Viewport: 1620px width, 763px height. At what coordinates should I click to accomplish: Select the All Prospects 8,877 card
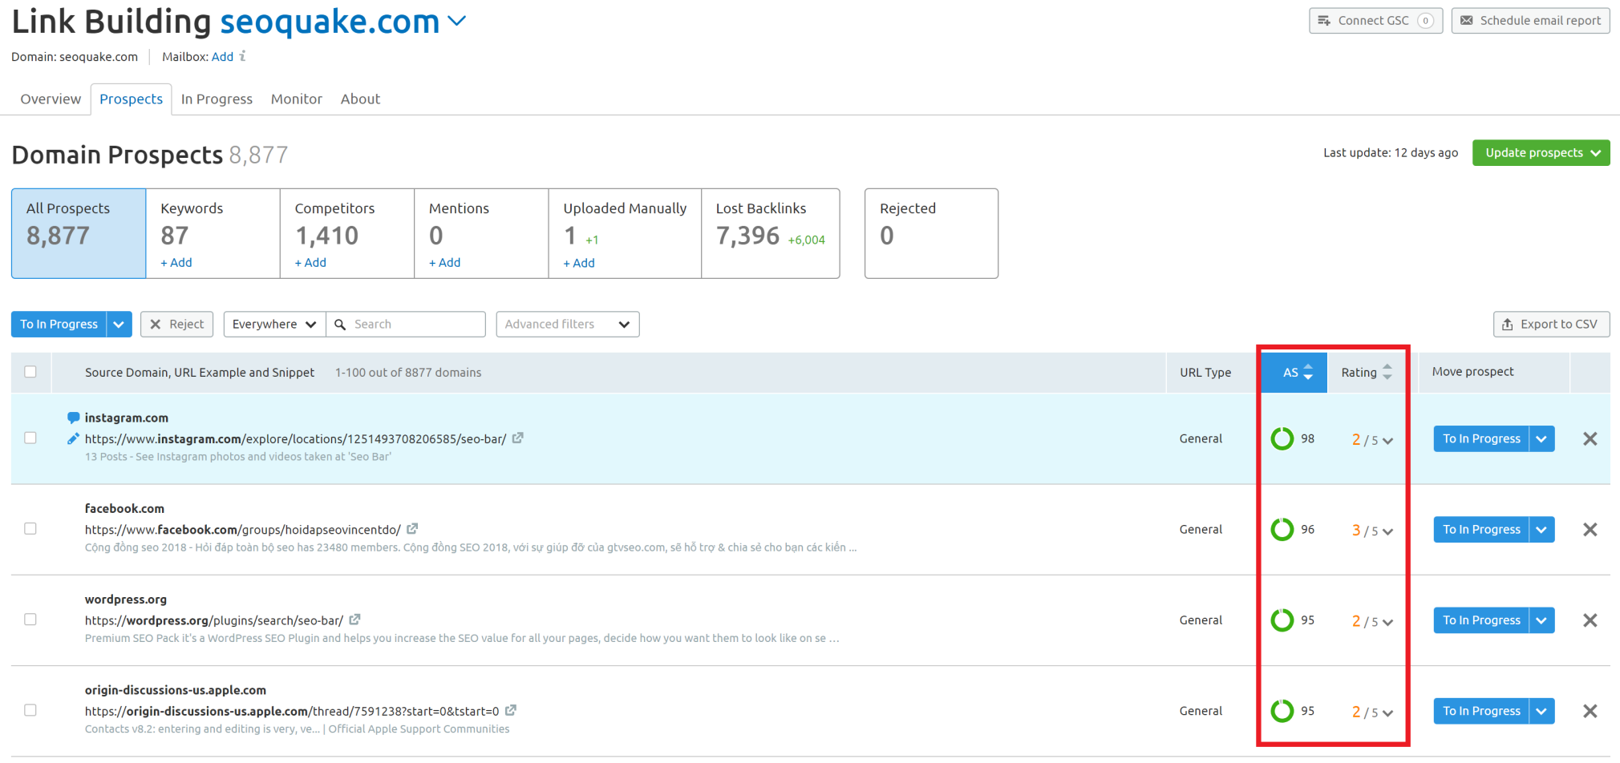click(79, 233)
